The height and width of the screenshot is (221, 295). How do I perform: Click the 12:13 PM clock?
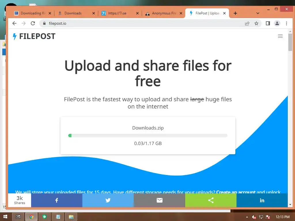click(283, 217)
